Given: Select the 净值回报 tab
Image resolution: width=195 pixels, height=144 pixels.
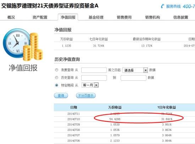Looking at the screenshot, I should (x=68, y=17).
